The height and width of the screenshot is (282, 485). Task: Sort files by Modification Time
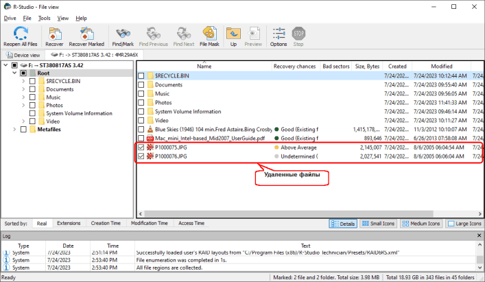(150, 223)
